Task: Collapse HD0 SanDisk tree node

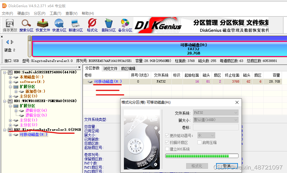Action: pyautogui.click(x=4, y=72)
